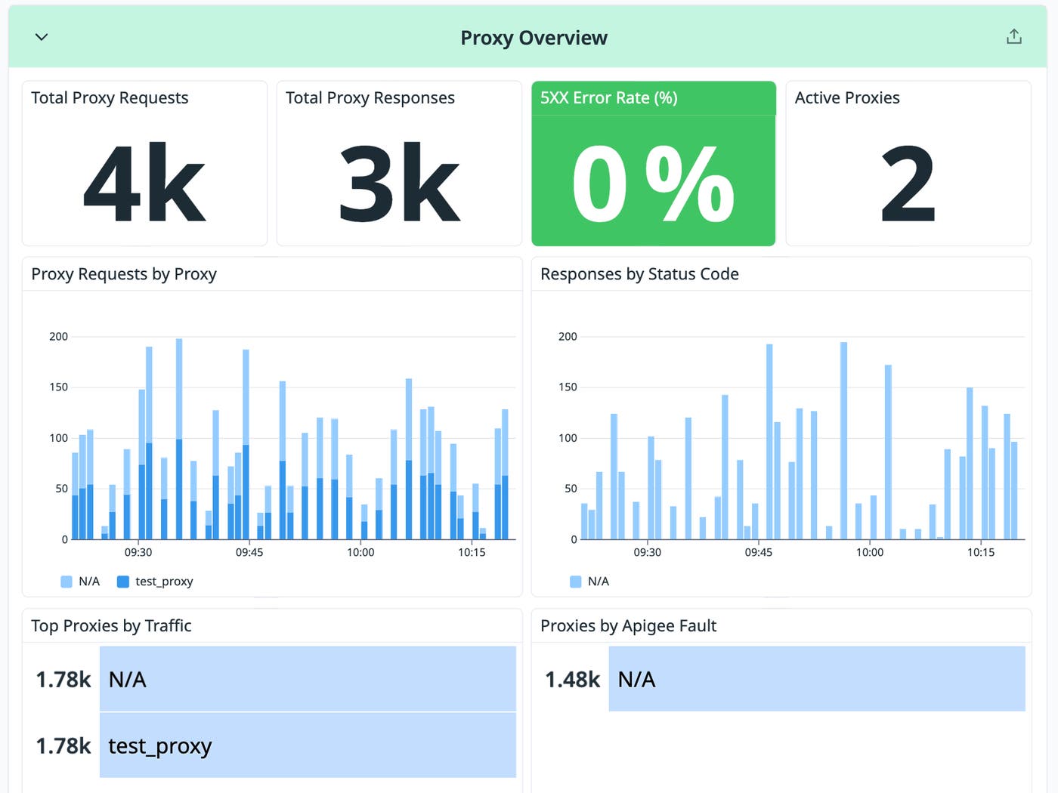The height and width of the screenshot is (793, 1058).
Task: Click the 0% error rate value
Action: click(x=653, y=184)
